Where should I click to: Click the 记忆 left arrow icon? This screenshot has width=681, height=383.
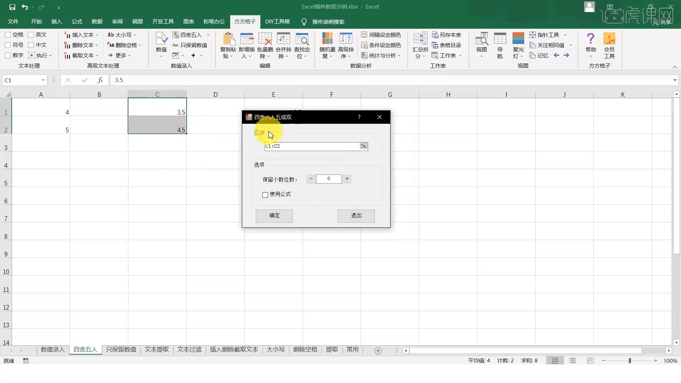pos(557,55)
